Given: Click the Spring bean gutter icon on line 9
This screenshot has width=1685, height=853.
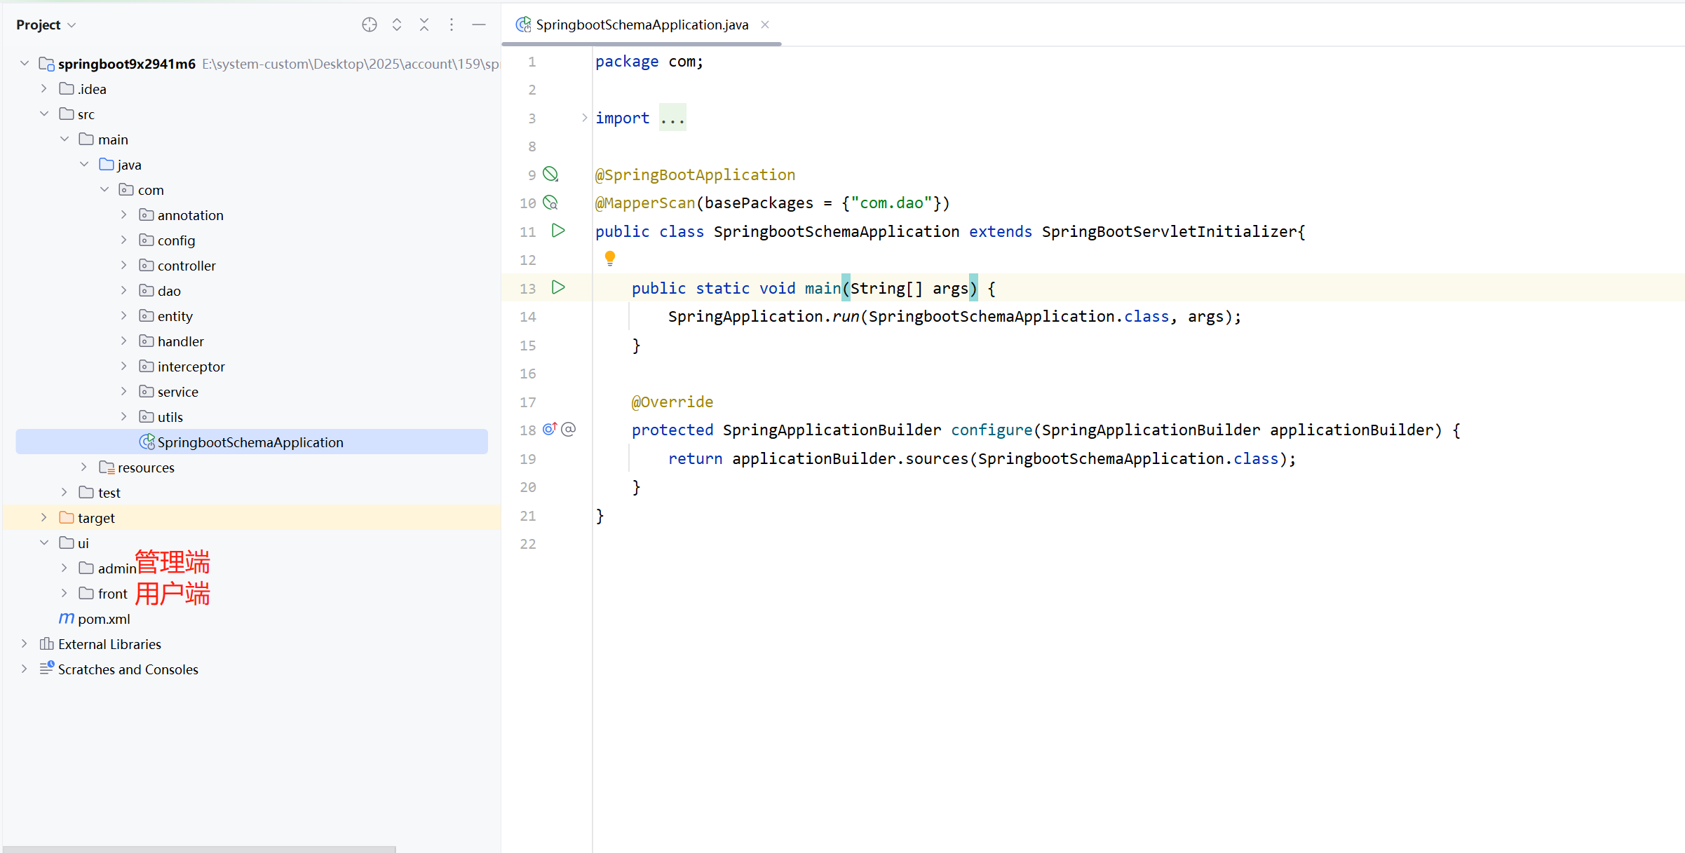Looking at the screenshot, I should (x=551, y=174).
